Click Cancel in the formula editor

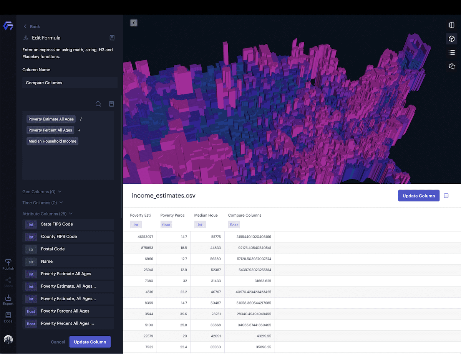58,342
